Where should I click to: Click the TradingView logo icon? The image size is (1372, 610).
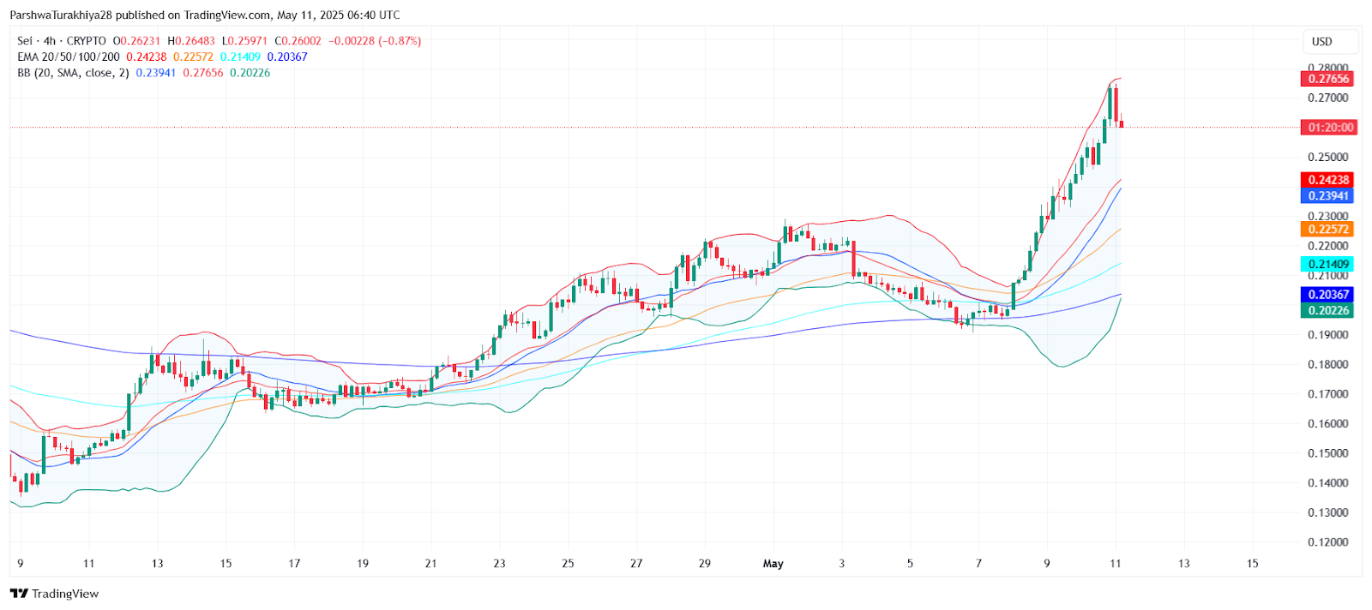coord(19,594)
